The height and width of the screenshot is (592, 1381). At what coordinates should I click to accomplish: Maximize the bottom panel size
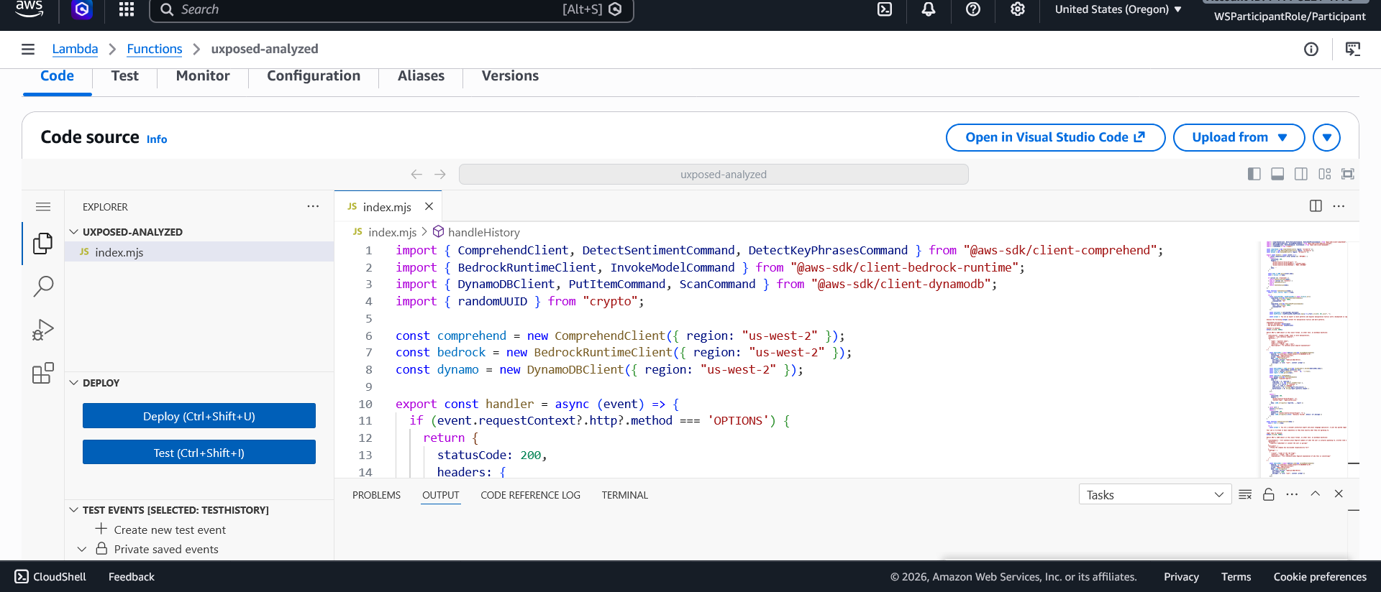(1316, 494)
